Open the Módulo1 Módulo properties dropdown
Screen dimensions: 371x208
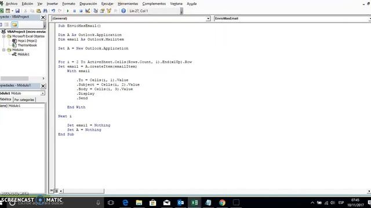[42, 94]
